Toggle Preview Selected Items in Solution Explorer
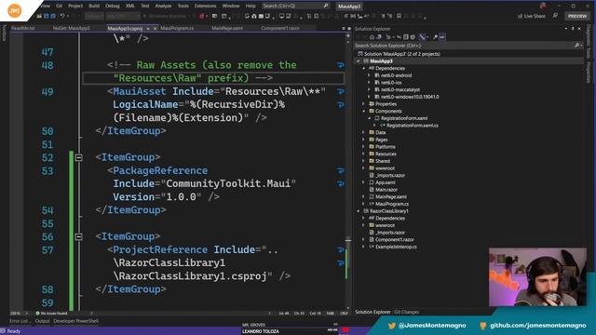The height and width of the screenshot is (335, 596). pyautogui.click(x=442, y=37)
